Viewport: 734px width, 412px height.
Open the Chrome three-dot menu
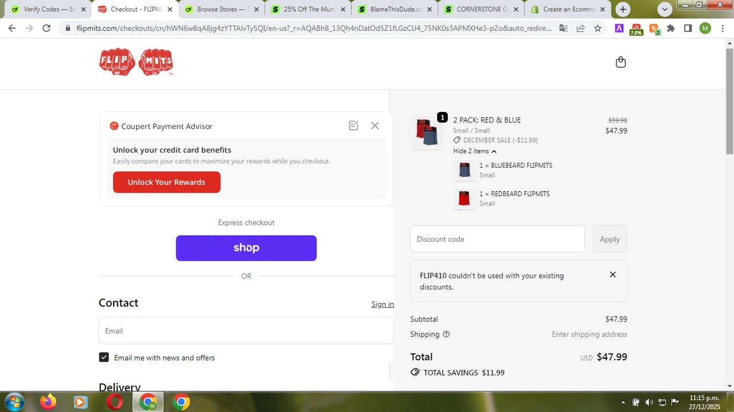tap(723, 28)
